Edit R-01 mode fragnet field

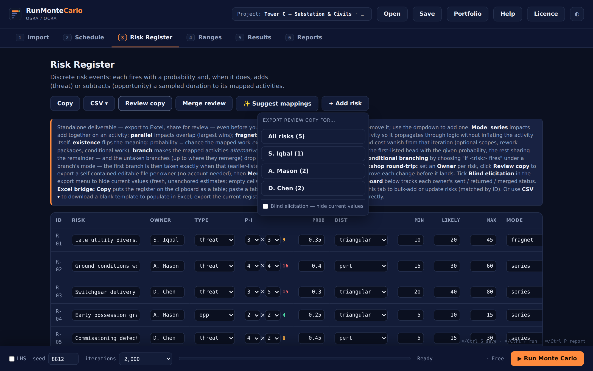(524, 240)
